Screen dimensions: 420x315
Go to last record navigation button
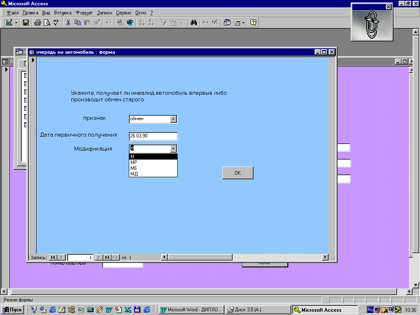(107, 258)
